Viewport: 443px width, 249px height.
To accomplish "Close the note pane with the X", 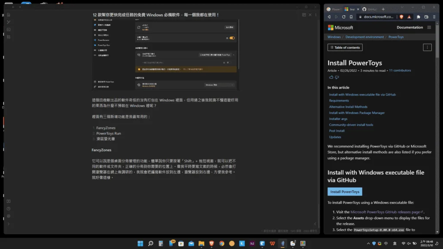I will [310, 15].
